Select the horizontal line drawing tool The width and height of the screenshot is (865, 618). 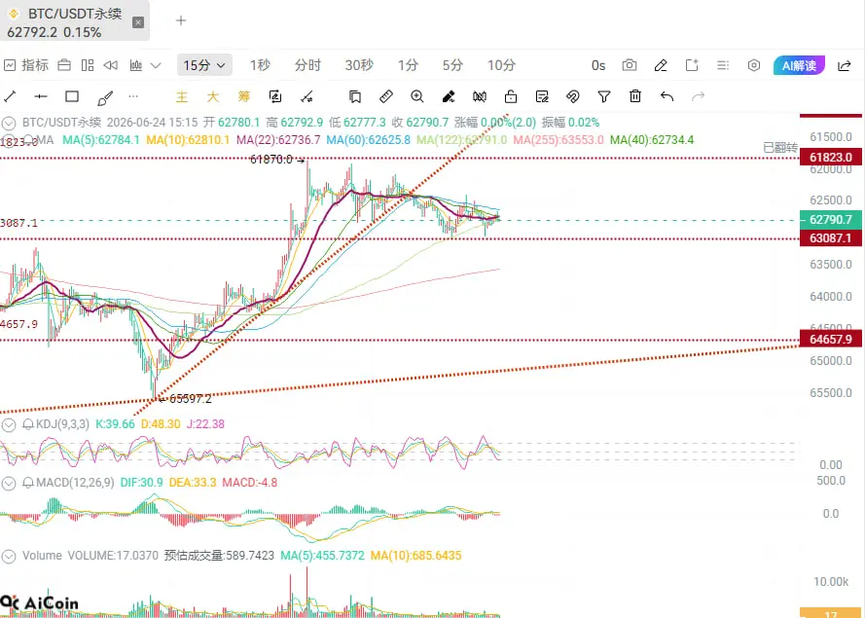pyautogui.click(x=41, y=96)
